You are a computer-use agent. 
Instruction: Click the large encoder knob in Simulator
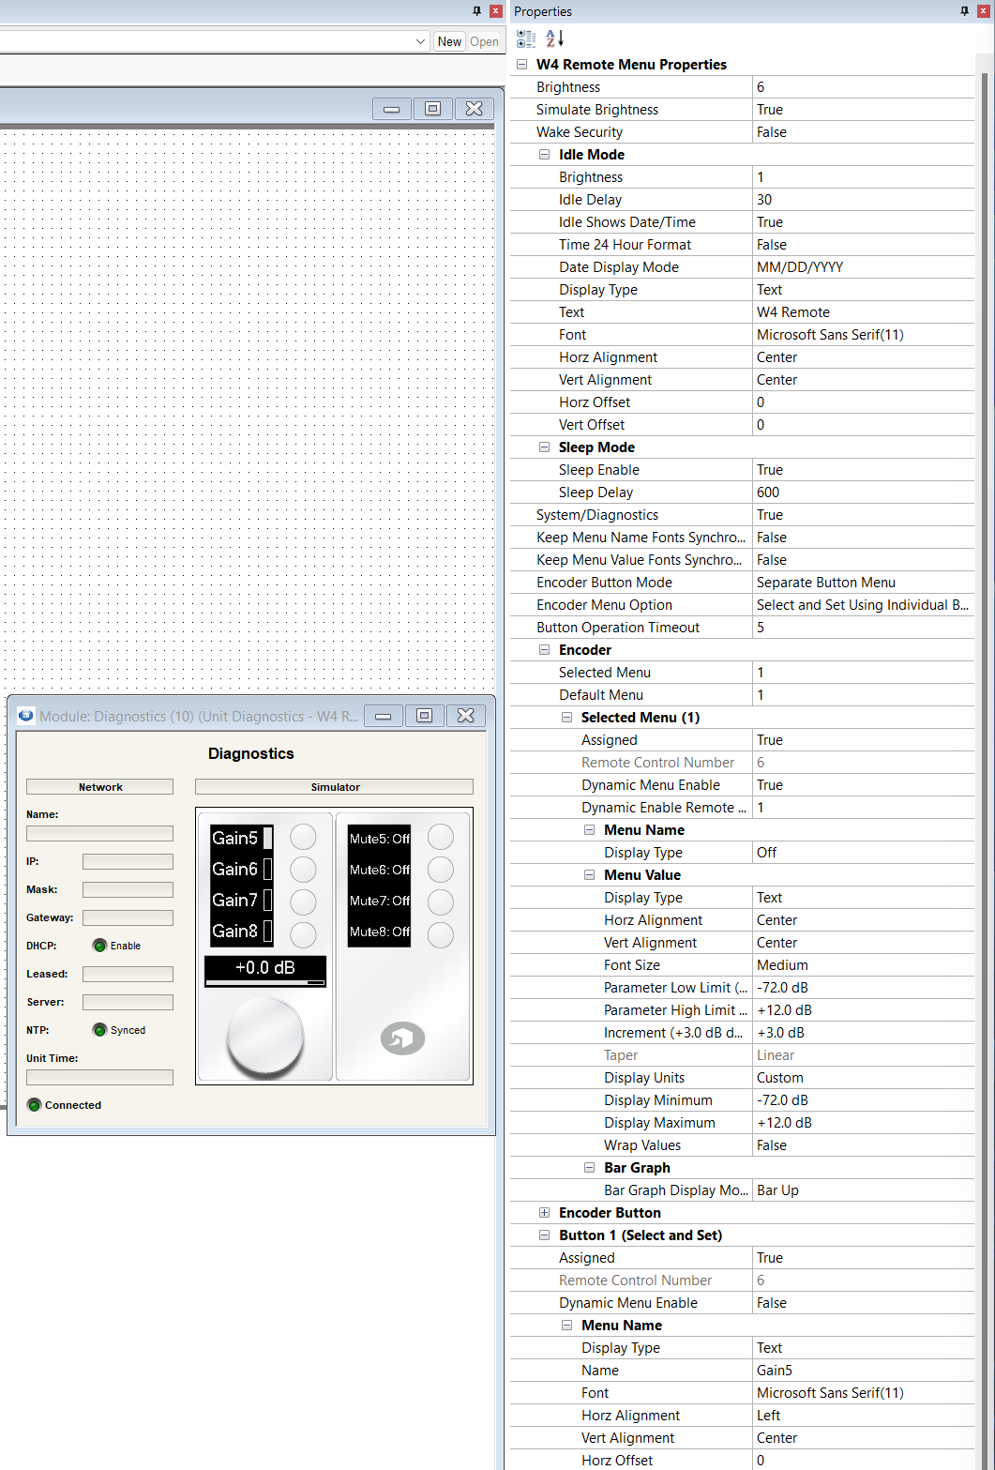(265, 1036)
